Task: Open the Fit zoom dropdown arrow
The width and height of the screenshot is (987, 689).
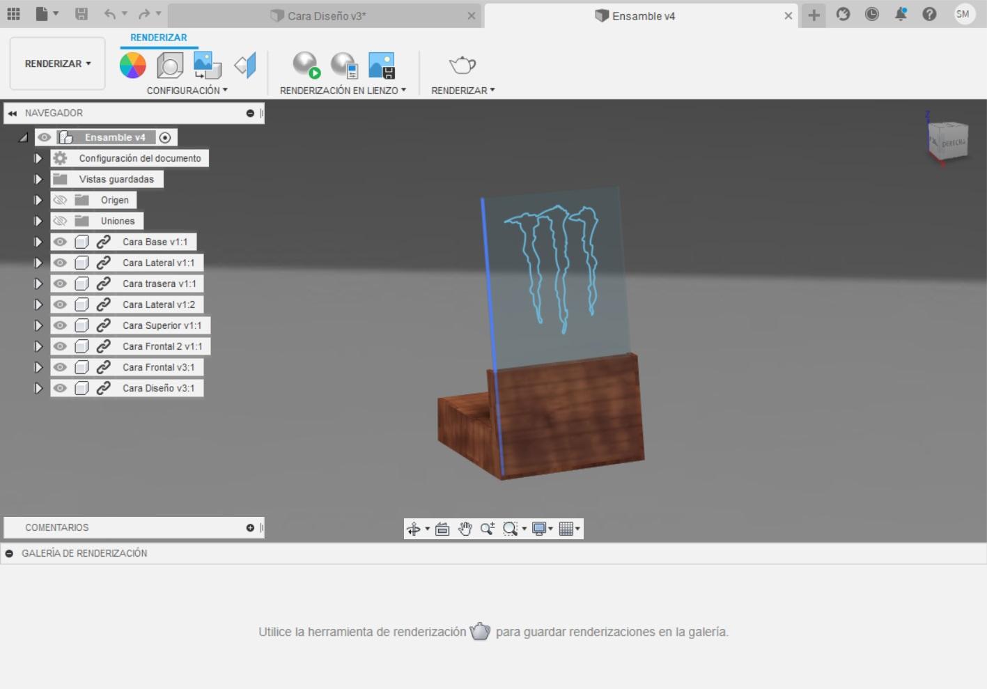Action: tap(524, 529)
